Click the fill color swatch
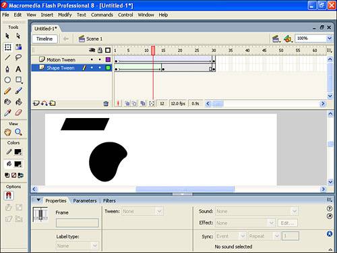 click(18, 164)
